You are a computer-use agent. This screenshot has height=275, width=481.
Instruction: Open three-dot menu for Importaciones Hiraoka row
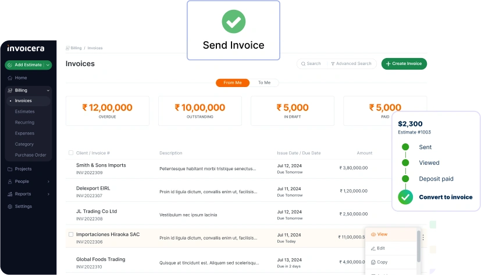(x=423, y=237)
